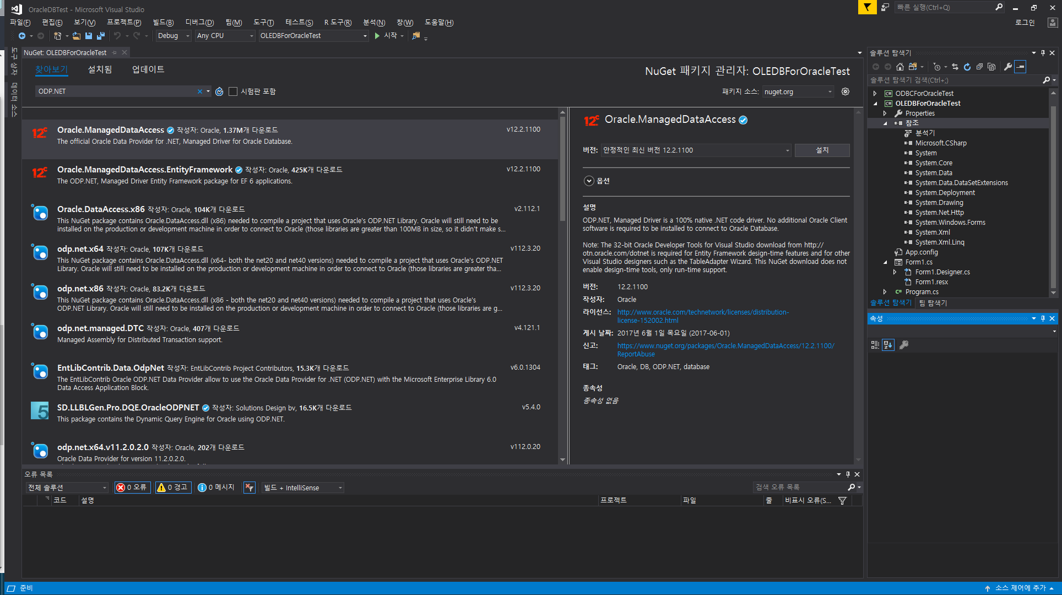Image resolution: width=1062 pixels, height=595 pixels.
Task: Click the NuGet search refresh icon
Action: tap(219, 91)
